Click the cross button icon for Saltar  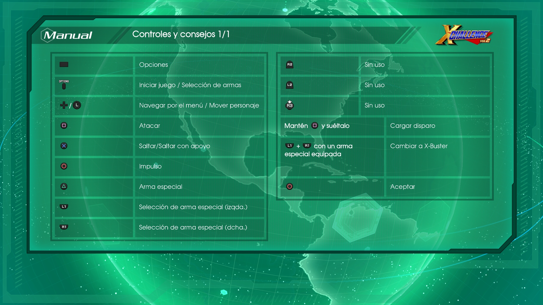(x=64, y=146)
